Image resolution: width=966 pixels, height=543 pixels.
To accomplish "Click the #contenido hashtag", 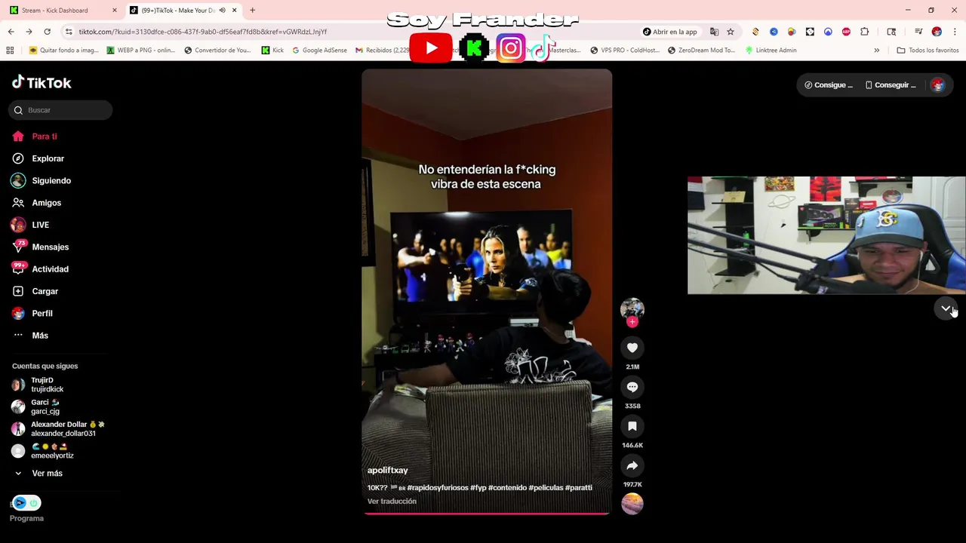I will 507,488.
